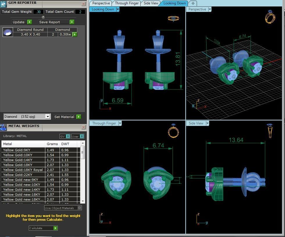285x237 pixels.
Task: Click the Grams column header
Action: click(x=52, y=144)
